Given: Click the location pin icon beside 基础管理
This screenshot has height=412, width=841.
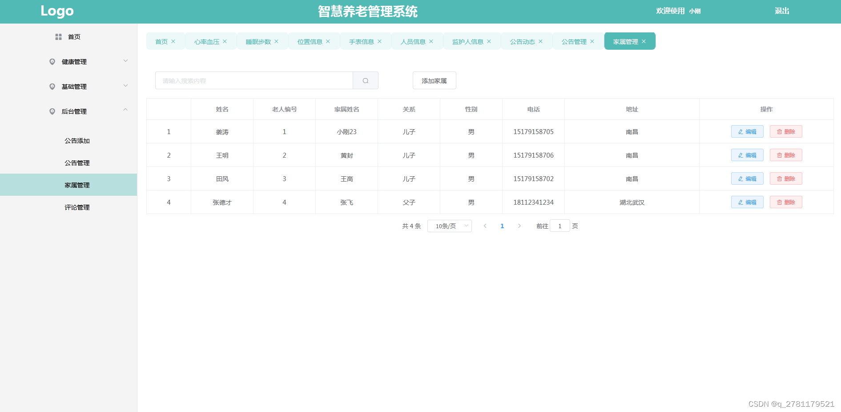Looking at the screenshot, I should pyautogui.click(x=52, y=87).
